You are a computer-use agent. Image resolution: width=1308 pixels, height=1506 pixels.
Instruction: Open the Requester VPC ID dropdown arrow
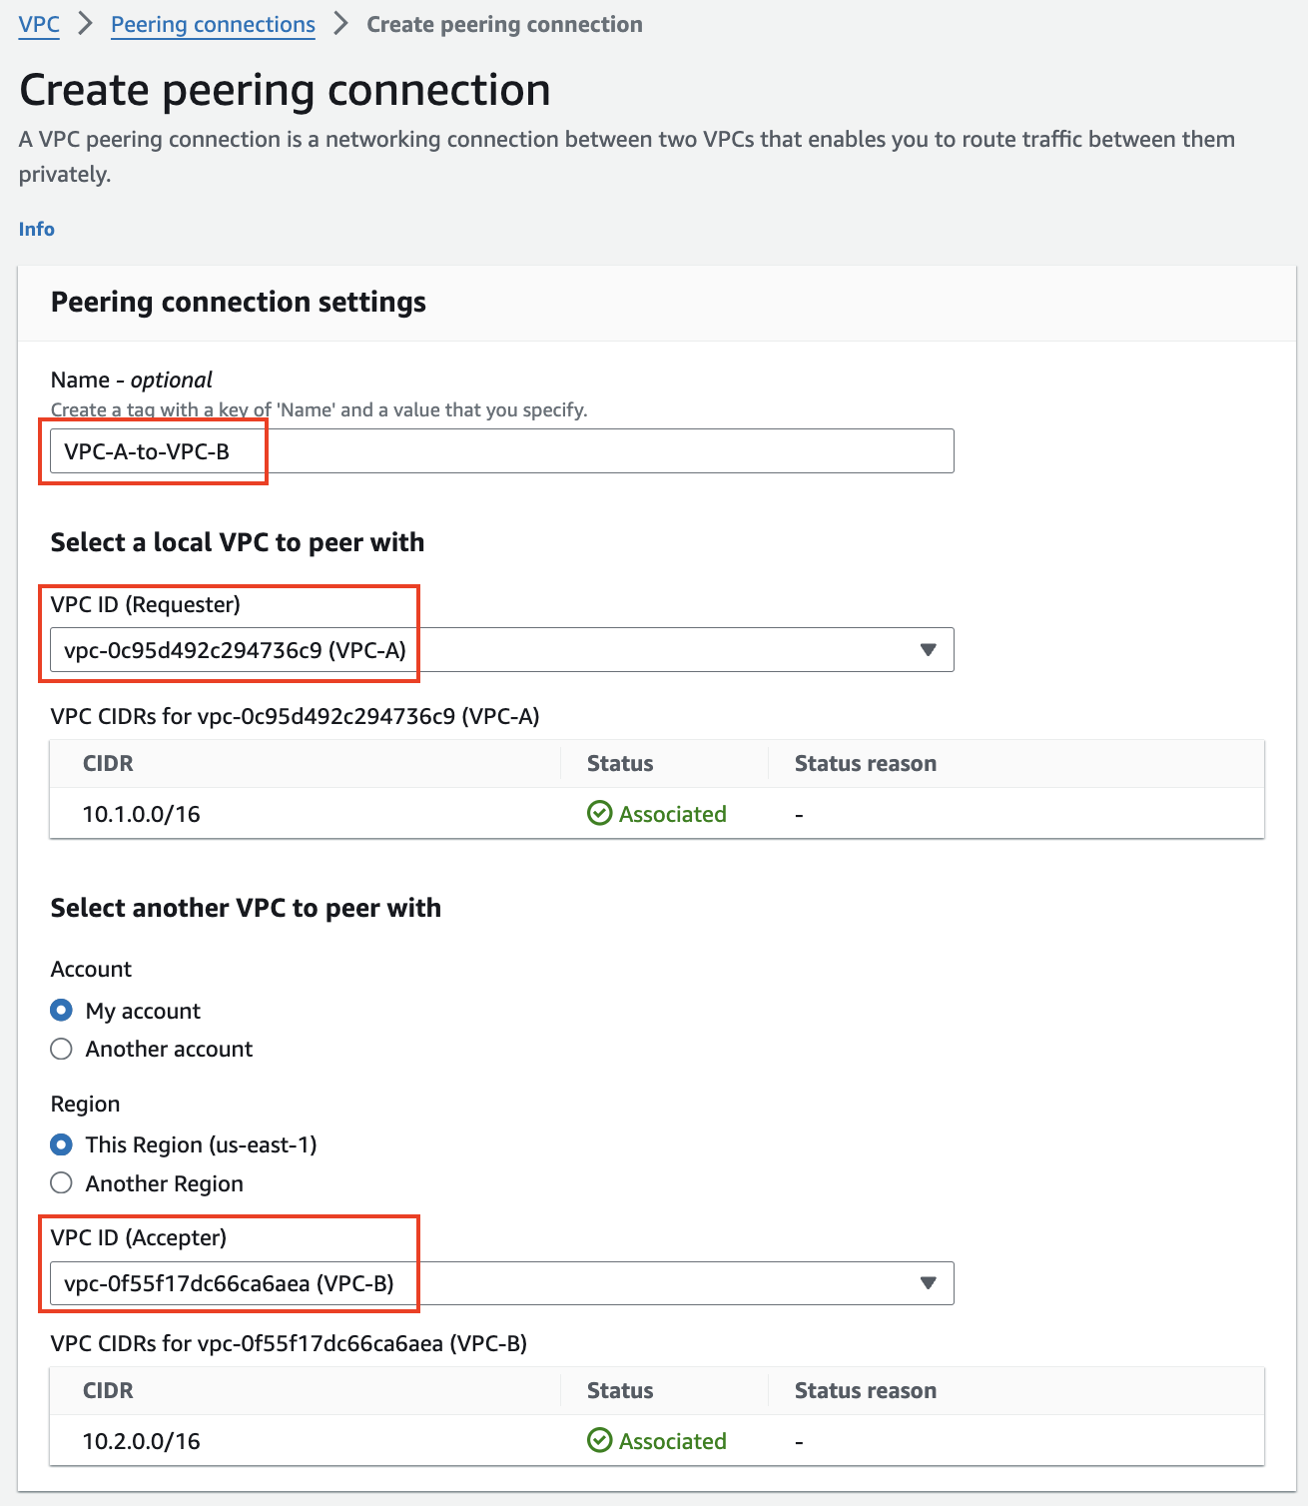coord(928,650)
